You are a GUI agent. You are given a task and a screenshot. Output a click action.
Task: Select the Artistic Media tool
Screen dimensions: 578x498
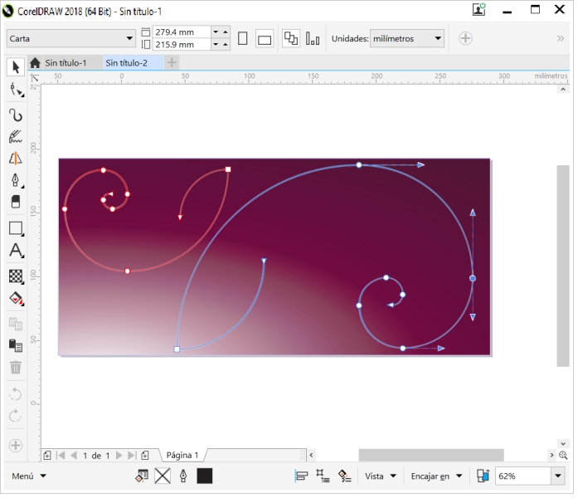(15, 136)
